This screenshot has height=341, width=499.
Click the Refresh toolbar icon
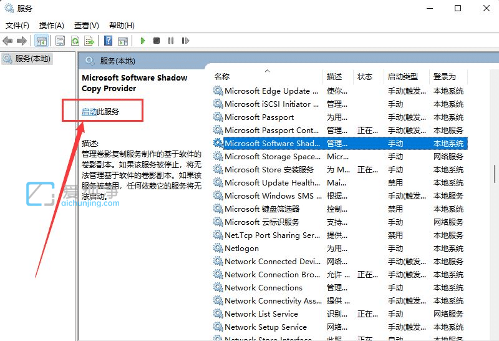75,41
